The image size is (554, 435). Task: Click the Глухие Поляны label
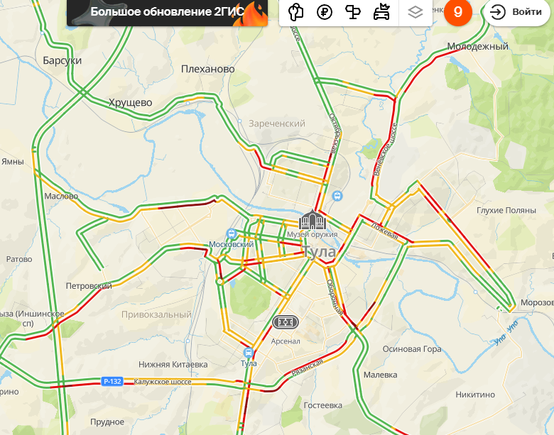tap(506, 210)
